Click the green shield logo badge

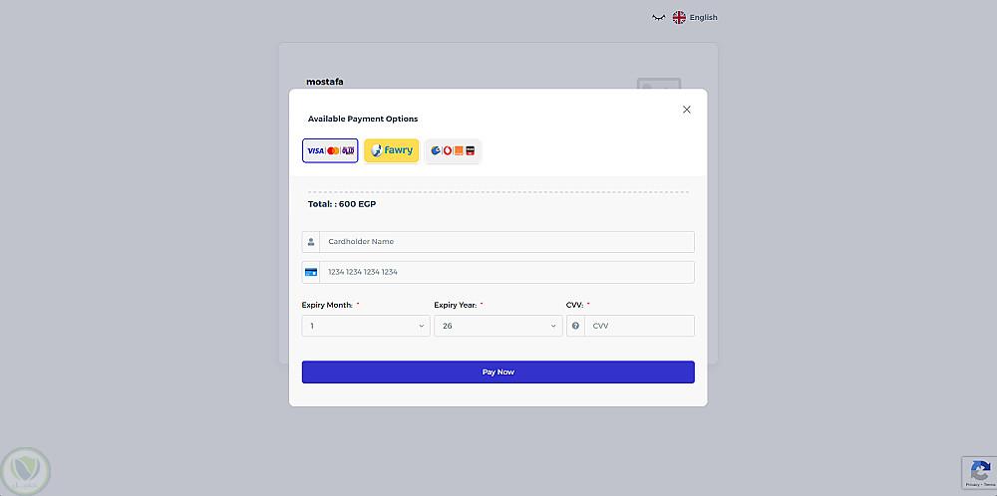[24, 470]
